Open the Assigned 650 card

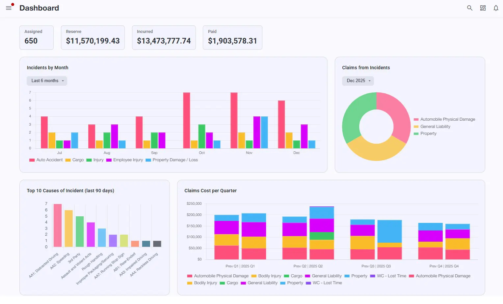[x=37, y=38]
